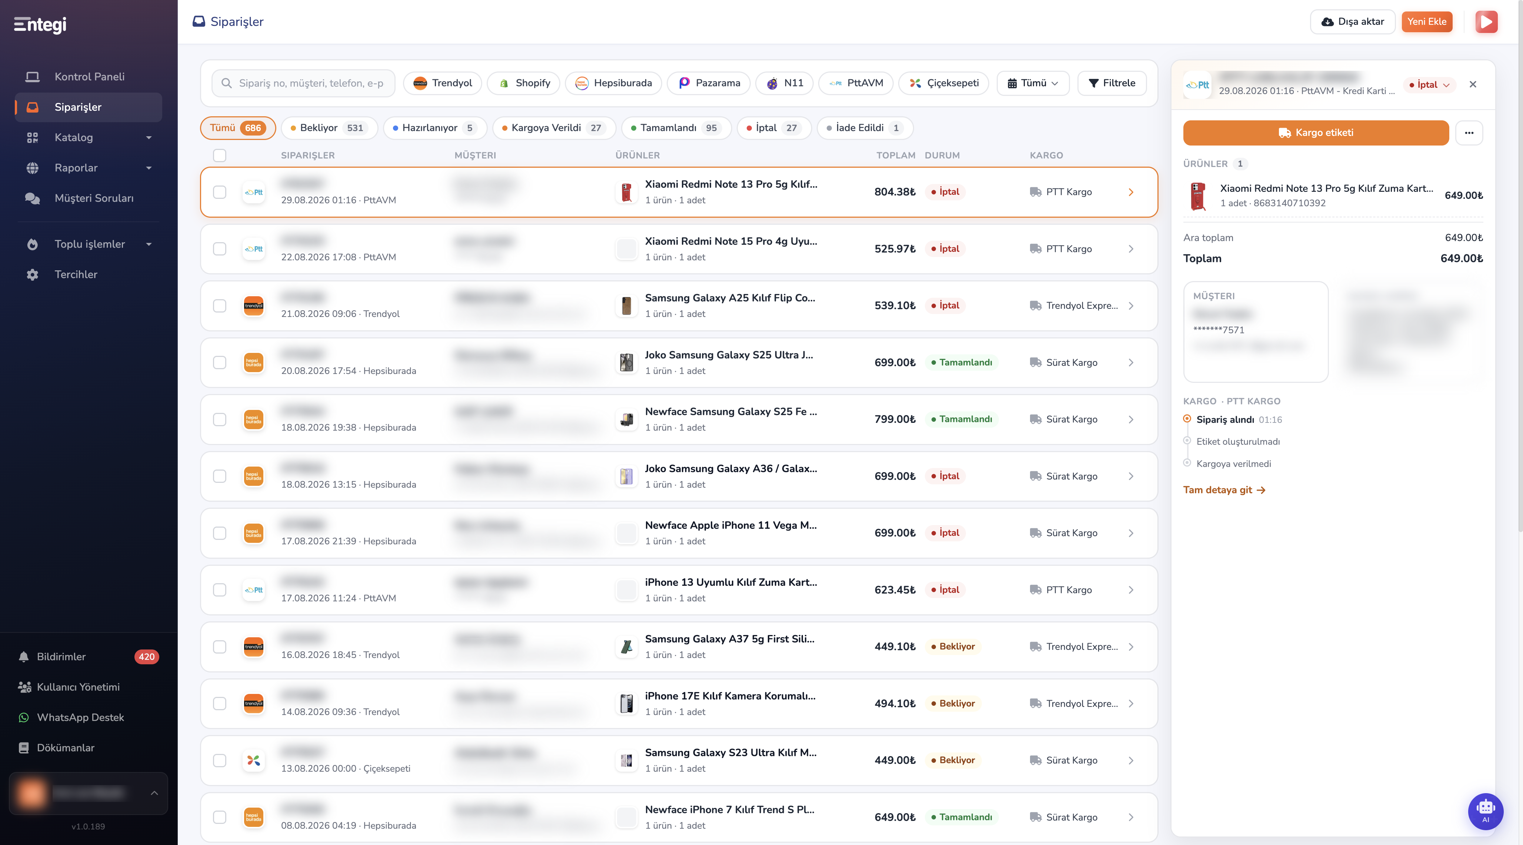1523x845 pixels.
Task: Expand the Toplu işlemler sidebar menu arrow
Action: pos(149,244)
